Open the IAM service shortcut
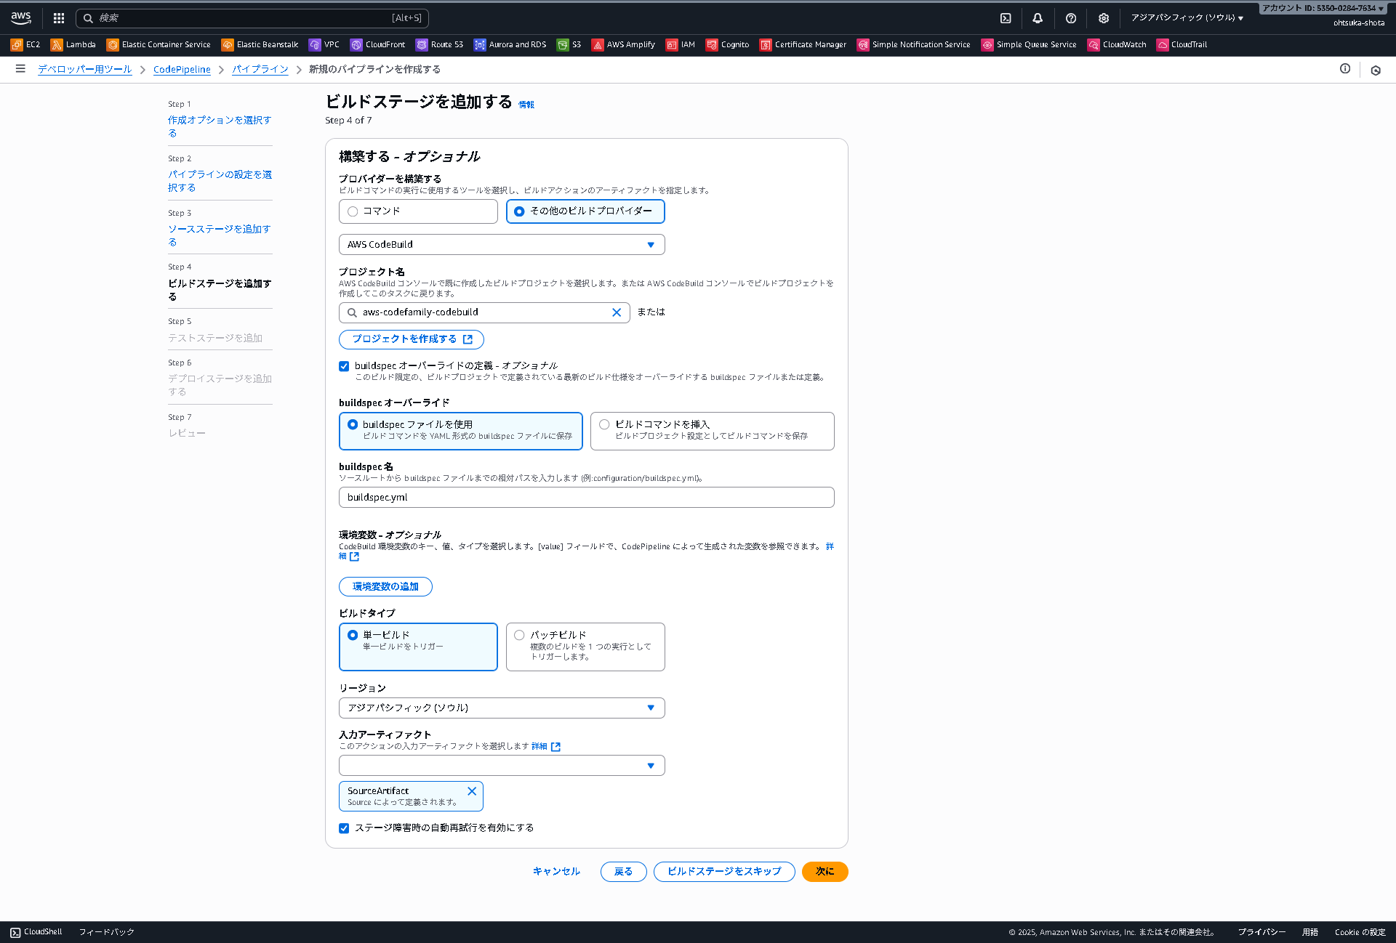The image size is (1396, 943). [x=680, y=44]
